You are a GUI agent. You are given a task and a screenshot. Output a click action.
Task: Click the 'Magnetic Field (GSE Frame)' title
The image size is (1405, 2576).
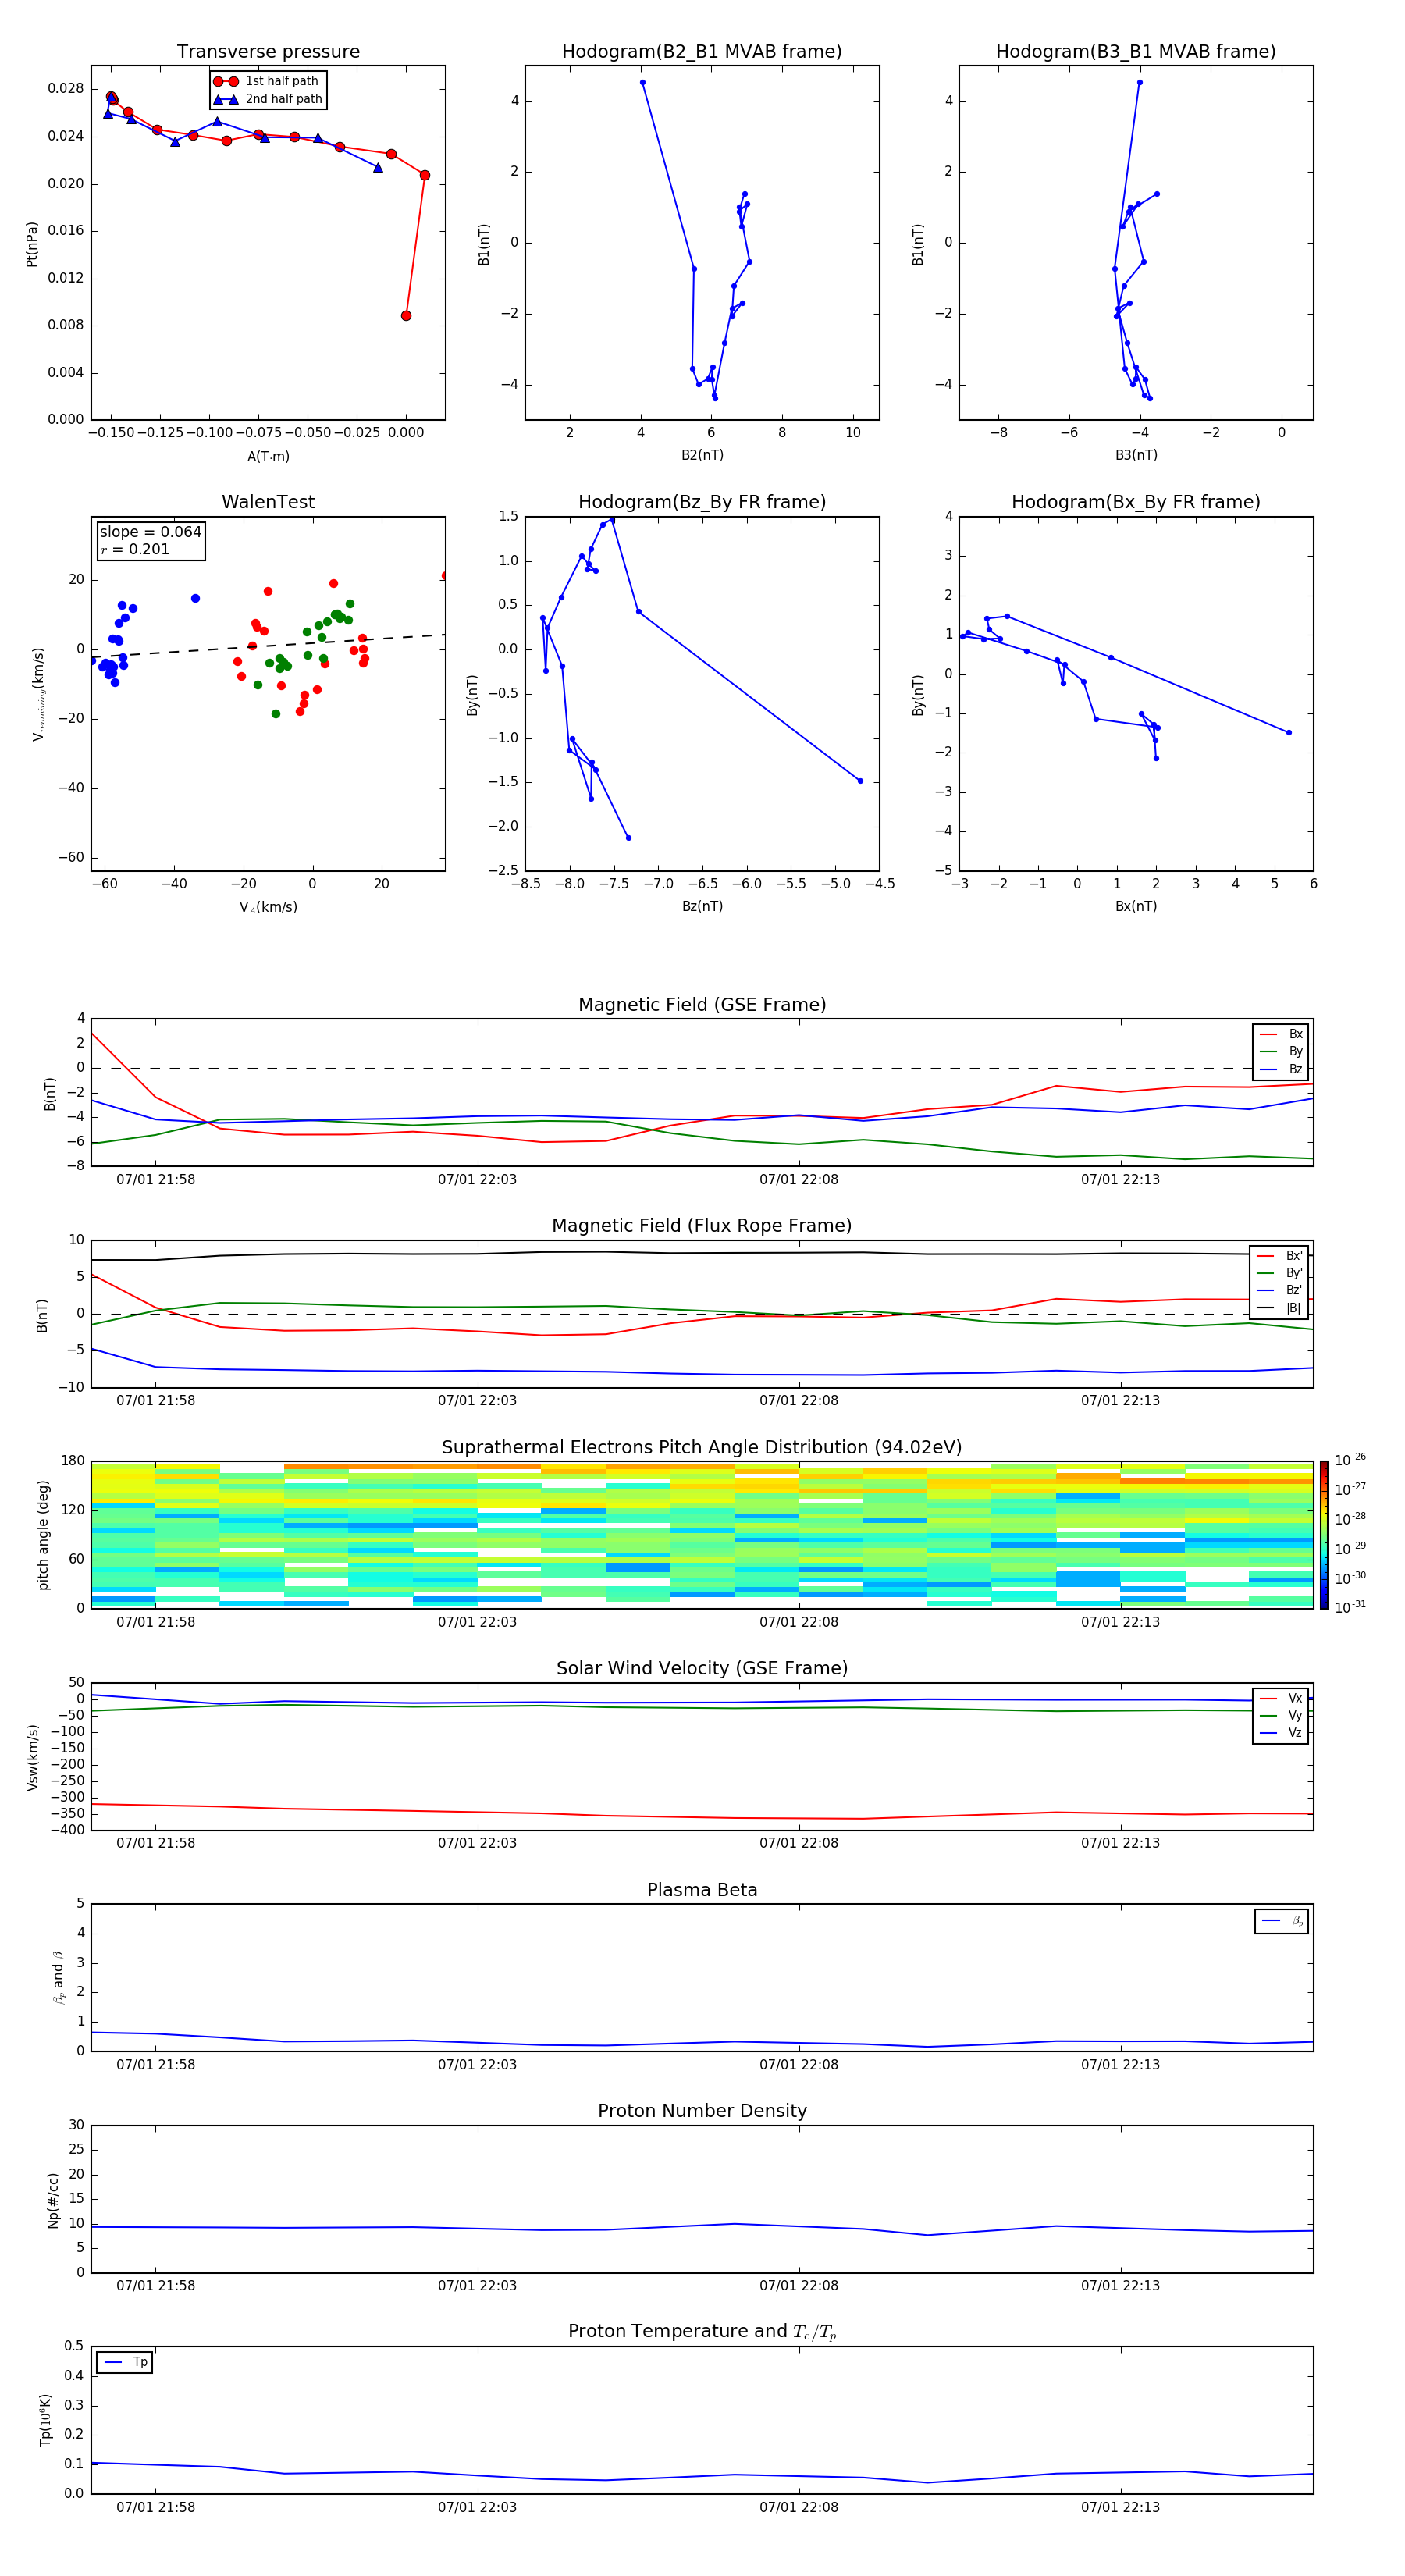pyautogui.click(x=702, y=1004)
